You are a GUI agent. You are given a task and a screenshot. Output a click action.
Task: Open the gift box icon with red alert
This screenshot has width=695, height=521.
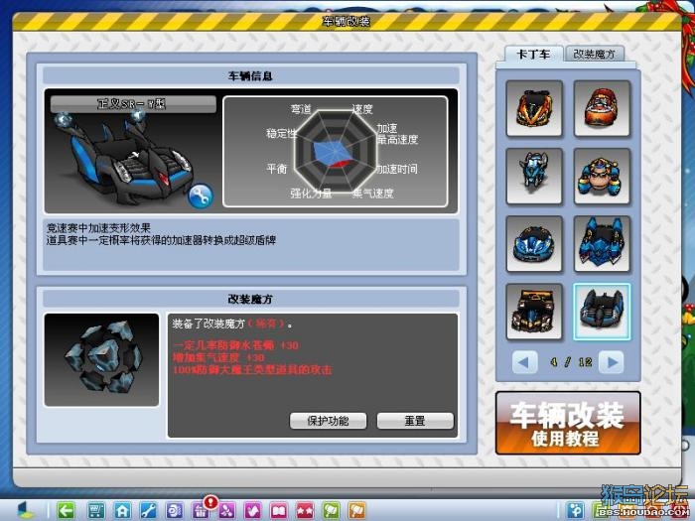[x=201, y=509]
